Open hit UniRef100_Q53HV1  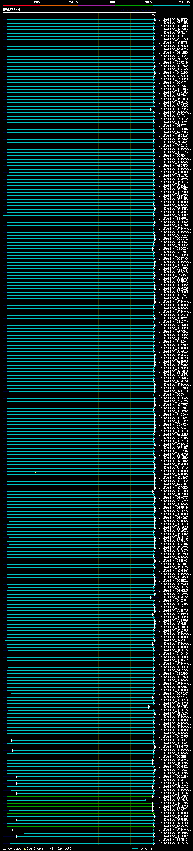[173, 123]
